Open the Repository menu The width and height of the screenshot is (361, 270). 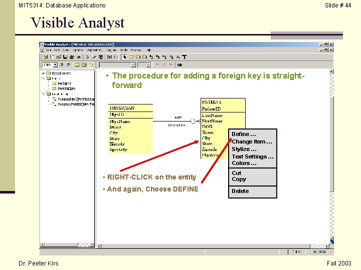point(94,50)
